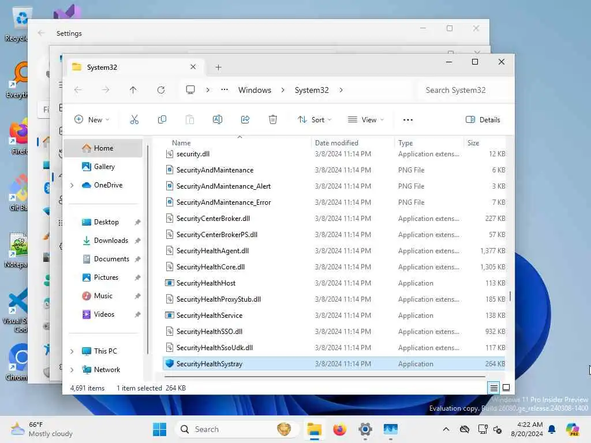This screenshot has height=443, width=591.
Task: Refresh the System32 folder view
Action: [161, 90]
